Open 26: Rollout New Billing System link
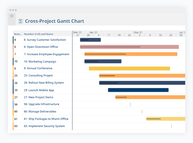 coord(44,83)
